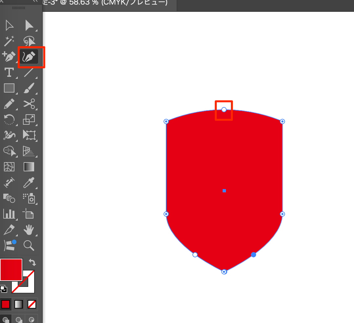Click the shield's top center anchor point

224,110
